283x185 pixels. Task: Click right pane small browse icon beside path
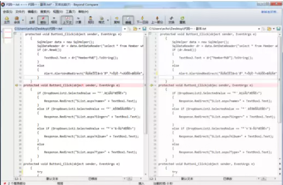click(264, 29)
